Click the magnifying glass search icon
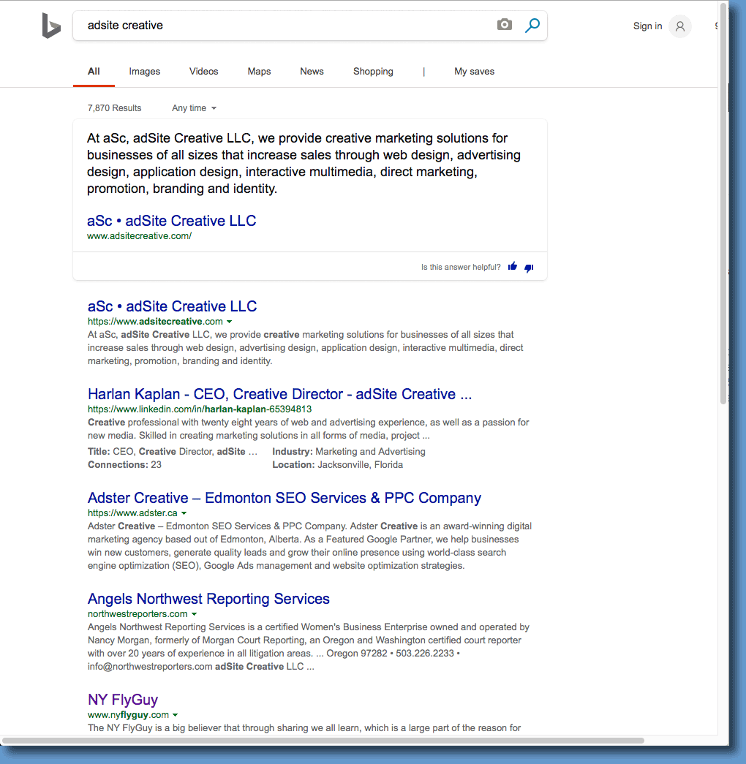The image size is (746, 764). (x=532, y=25)
